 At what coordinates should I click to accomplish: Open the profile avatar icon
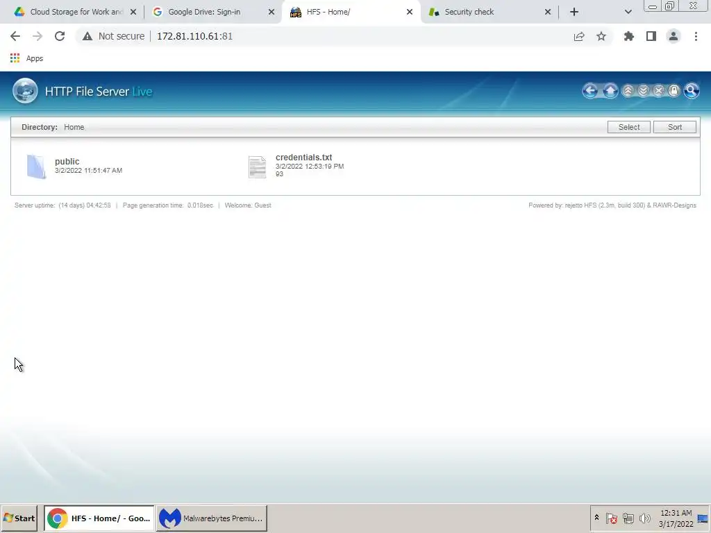click(674, 36)
